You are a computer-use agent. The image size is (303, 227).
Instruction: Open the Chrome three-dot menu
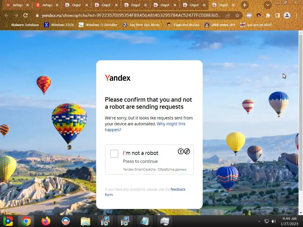296,15
